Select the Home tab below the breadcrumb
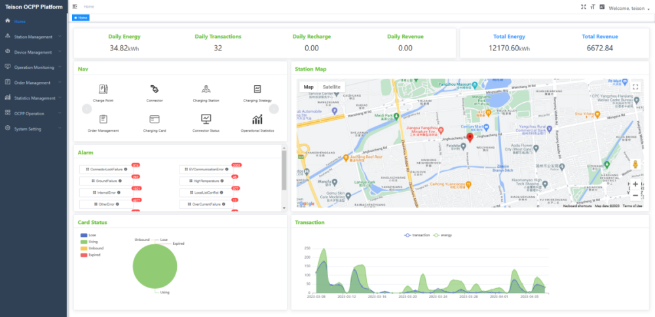Screen dimensions: 655x317 pyautogui.click(x=82, y=17)
